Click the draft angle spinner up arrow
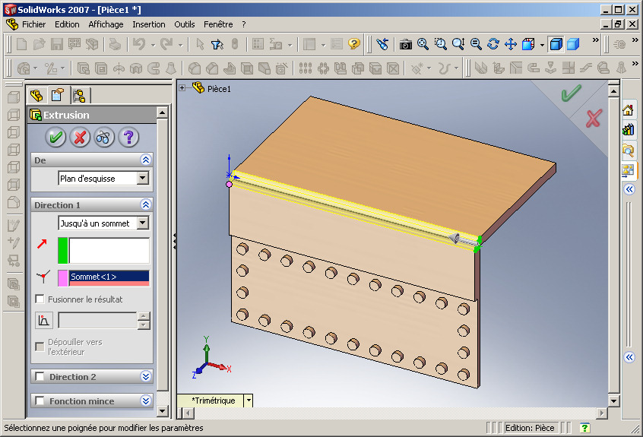The width and height of the screenshot is (643, 437). [x=144, y=315]
